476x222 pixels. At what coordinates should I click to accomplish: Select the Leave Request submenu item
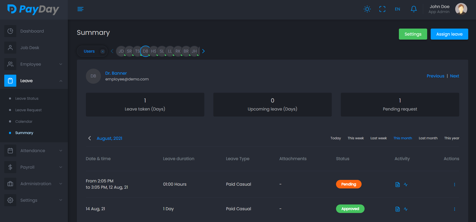pos(28,110)
